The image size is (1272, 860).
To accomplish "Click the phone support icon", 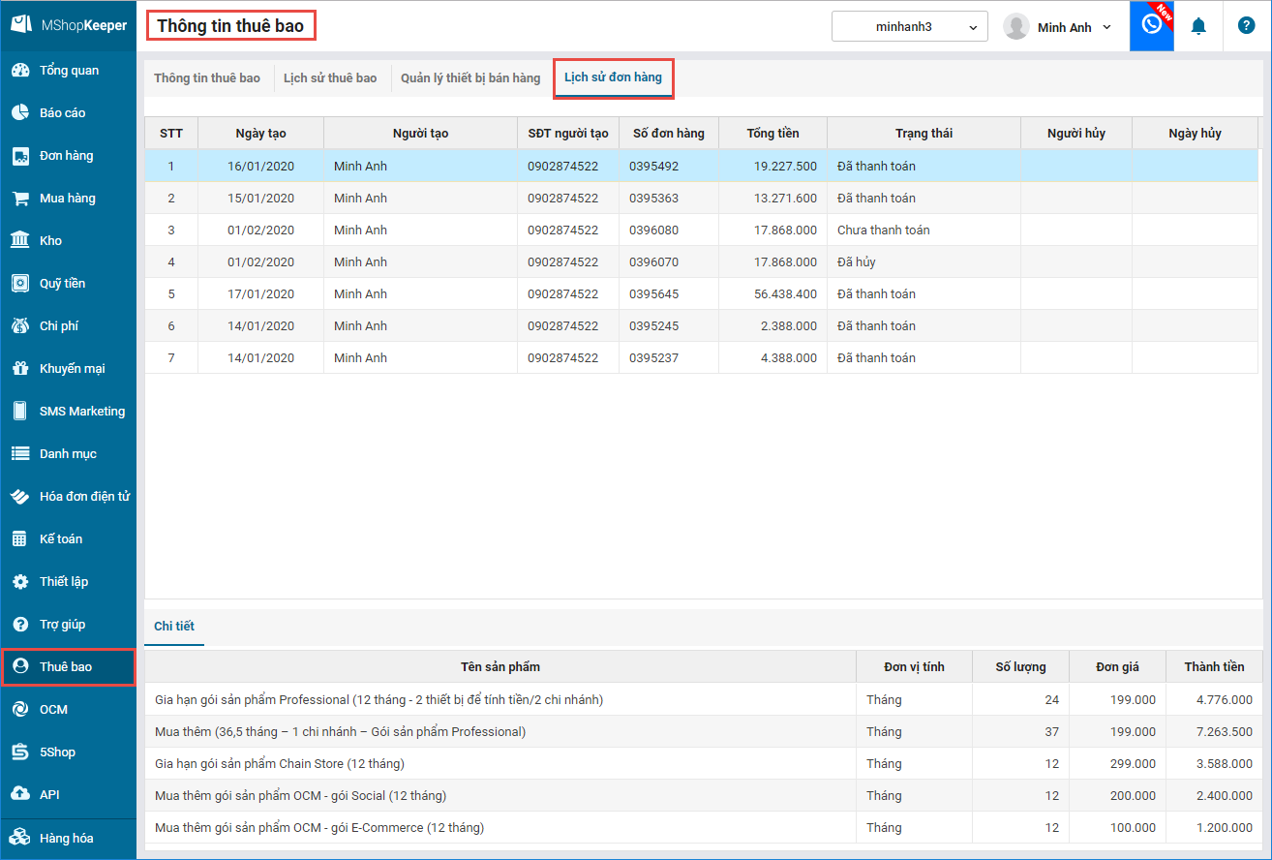I will click(x=1151, y=26).
